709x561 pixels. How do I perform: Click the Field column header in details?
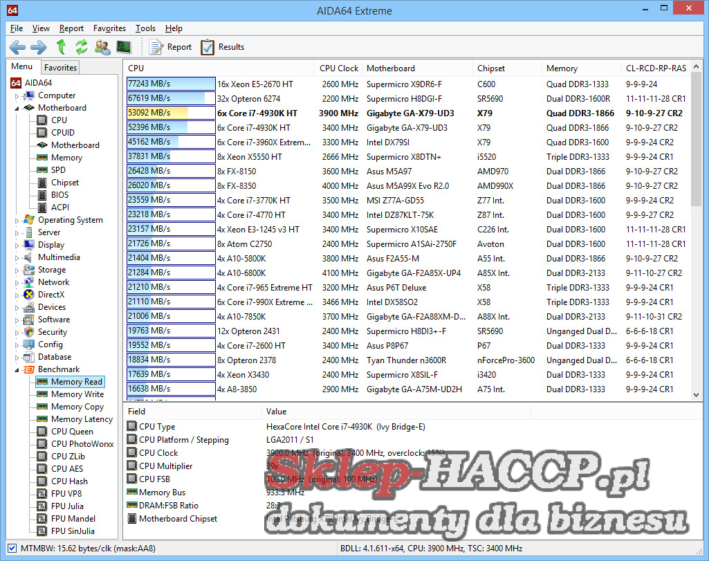click(192, 412)
